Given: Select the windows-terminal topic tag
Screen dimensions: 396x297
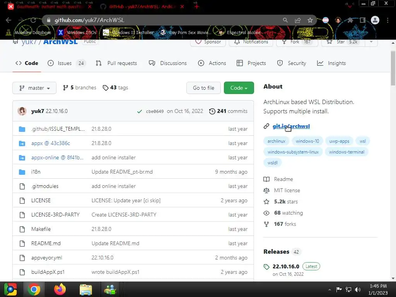Looking at the screenshot, I should (x=346, y=152).
